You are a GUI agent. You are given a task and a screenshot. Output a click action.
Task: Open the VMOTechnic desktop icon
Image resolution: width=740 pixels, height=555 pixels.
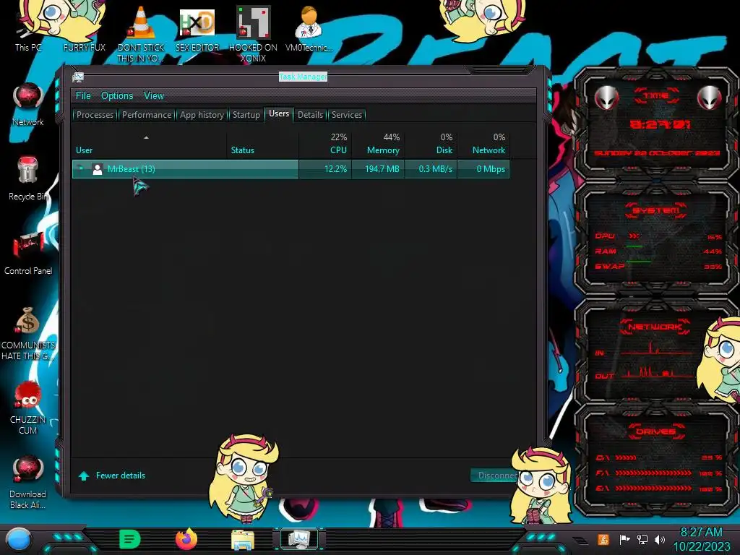click(309, 28)
